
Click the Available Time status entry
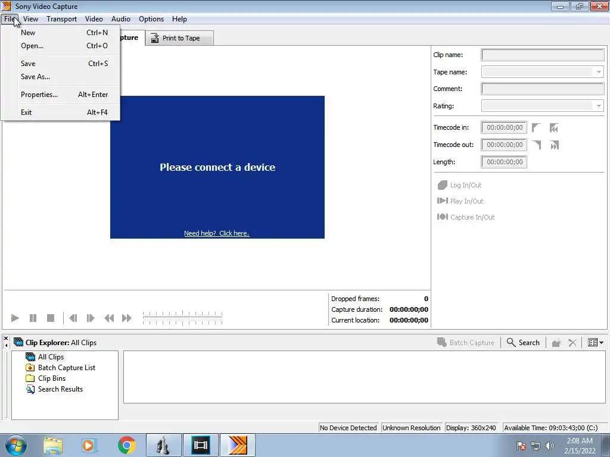551,428
